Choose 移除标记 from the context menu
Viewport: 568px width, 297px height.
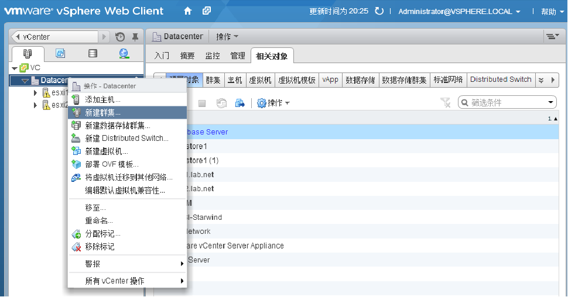tap(127, 247)
